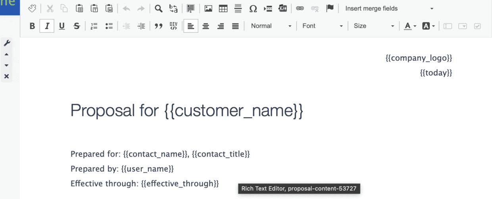Insert an anchor with the flag icon
The height and width of the screenshot is (199, 492).
pos(330,9)
